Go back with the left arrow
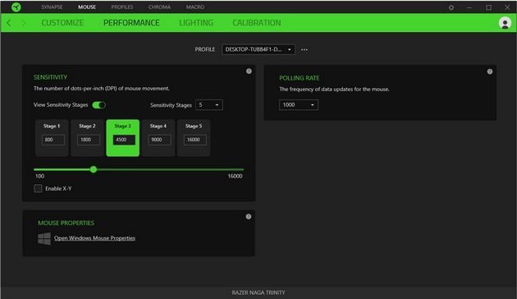The height and width of the screenshot is (299, 517). (x=9, y=23)
